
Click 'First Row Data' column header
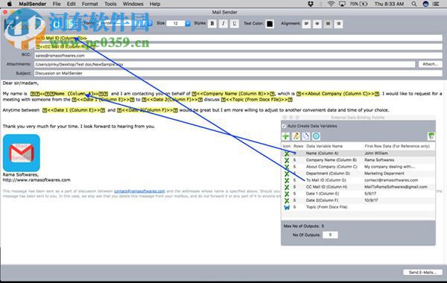point(397,146)
